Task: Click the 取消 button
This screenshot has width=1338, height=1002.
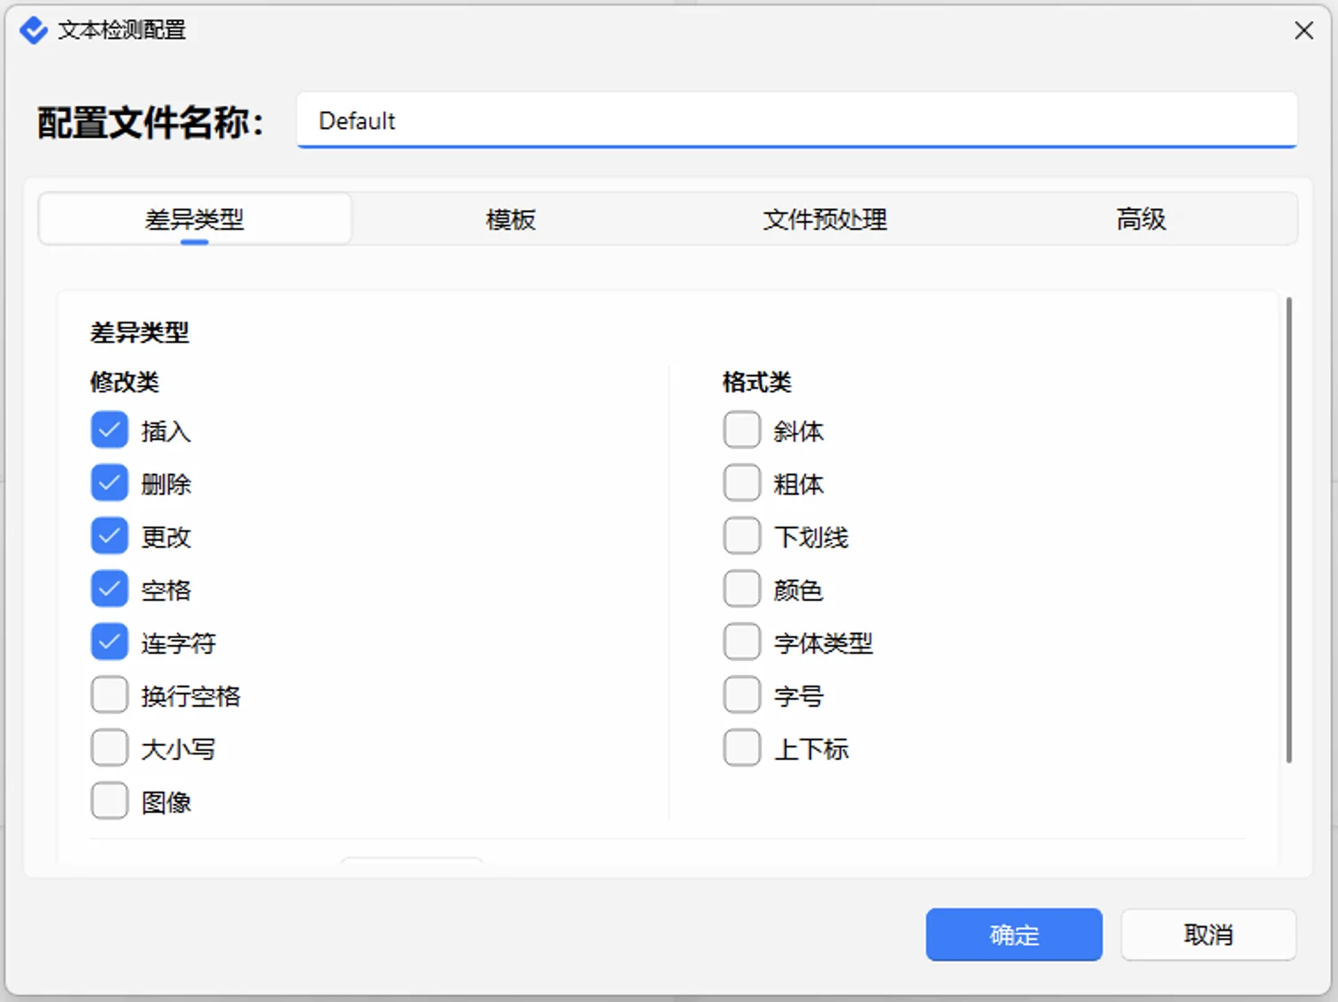Action: tap(1209, 935)
